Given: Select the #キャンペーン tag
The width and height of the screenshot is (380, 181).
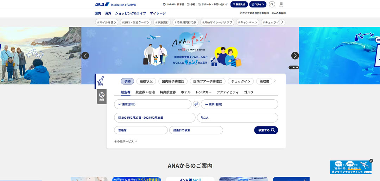Looking at the screenshot, I should click(x=248, y=22).
